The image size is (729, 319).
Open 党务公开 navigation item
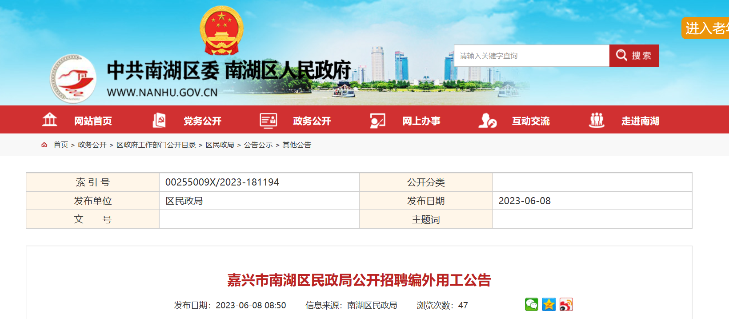pyautogui.click(x=202, y=121)
